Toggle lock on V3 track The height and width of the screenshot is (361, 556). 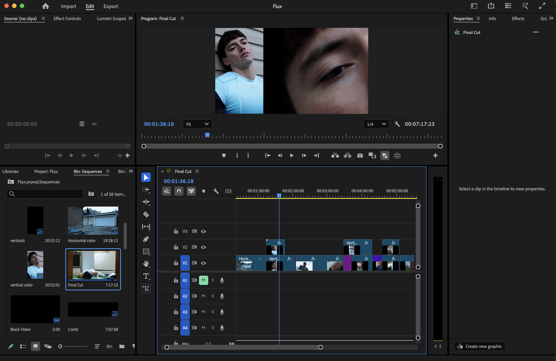tap(176, 231)
